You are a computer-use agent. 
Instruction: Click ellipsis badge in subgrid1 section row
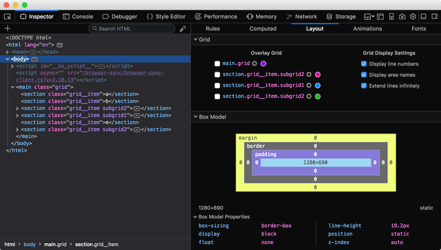tap(137, 116)
